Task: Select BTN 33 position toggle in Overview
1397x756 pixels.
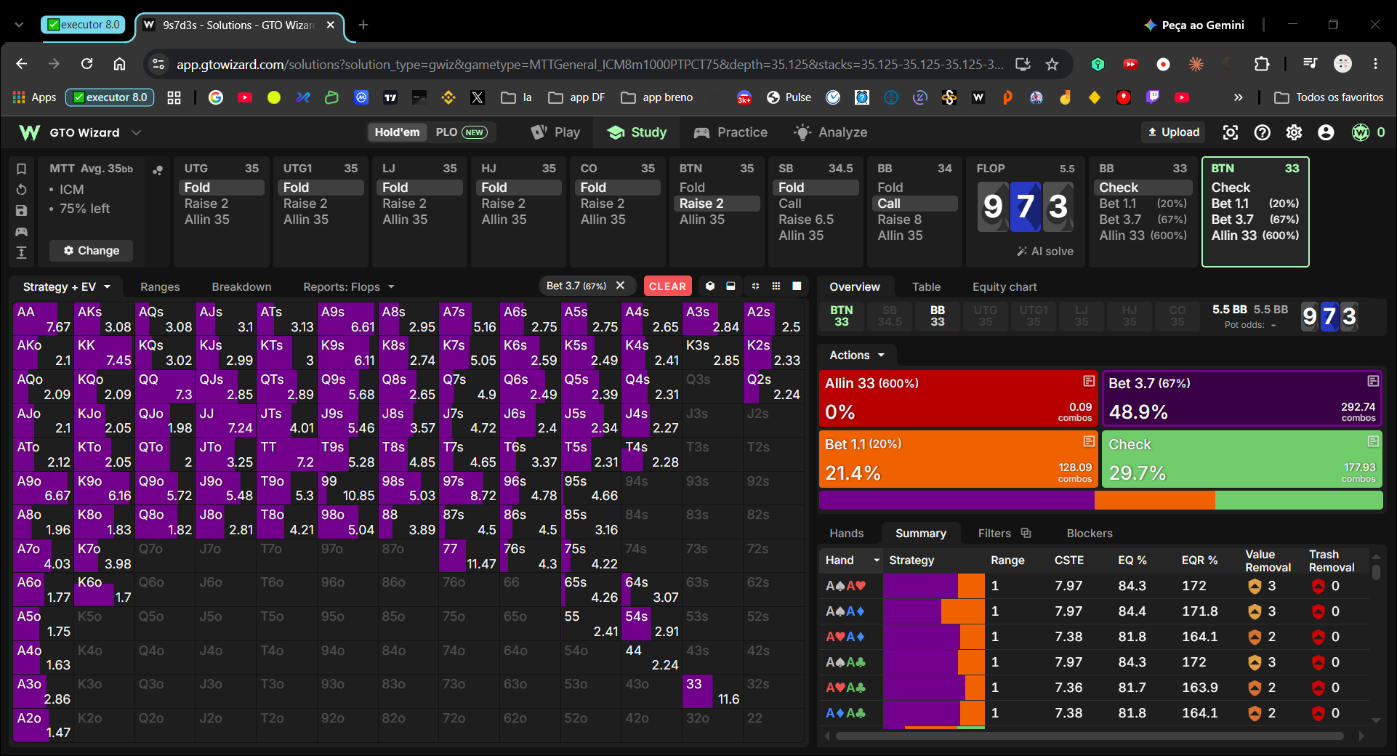Action: point(842,316)
